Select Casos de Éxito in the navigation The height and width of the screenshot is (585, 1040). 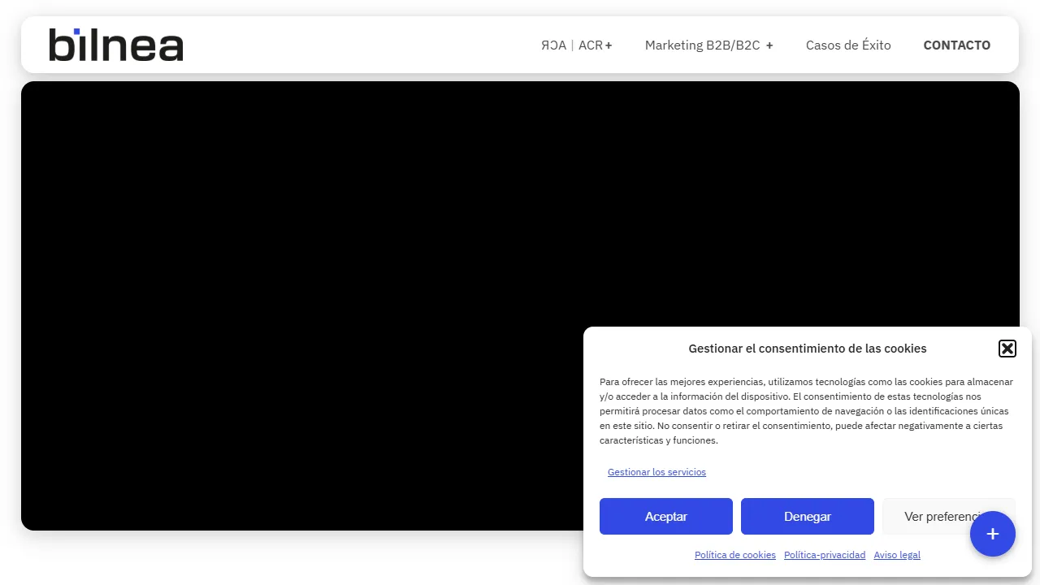pyautogui.click(x=848, y=45)
